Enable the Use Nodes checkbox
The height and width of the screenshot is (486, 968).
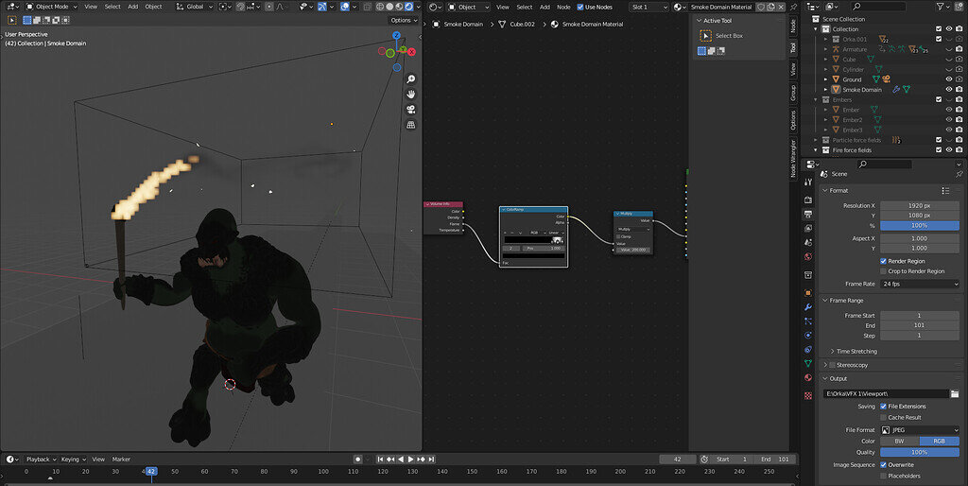[x=580, y=7]
